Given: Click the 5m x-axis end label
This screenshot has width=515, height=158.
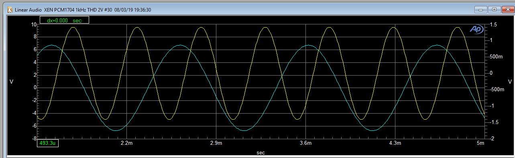Looking at the screenshot, I should (480, 143).
